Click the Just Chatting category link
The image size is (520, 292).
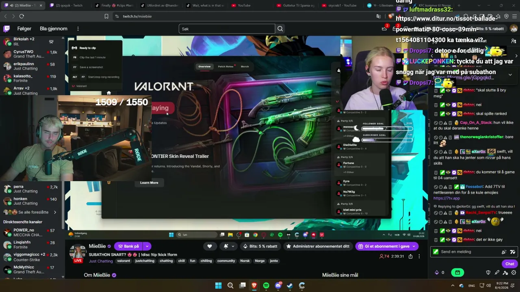pos(101,261)
